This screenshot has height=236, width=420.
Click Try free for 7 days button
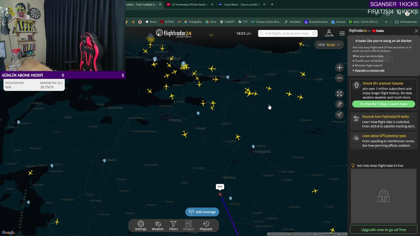(384, 104)
